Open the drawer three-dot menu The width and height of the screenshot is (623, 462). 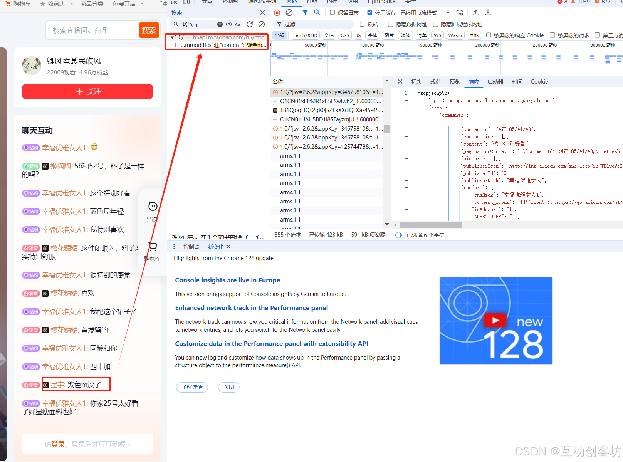[174, 247]
